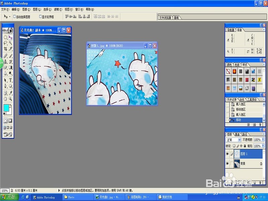Open the 填充 slider arrow
Image resolution: width=268 pixels, height=201 pixels.
(263, 146)
